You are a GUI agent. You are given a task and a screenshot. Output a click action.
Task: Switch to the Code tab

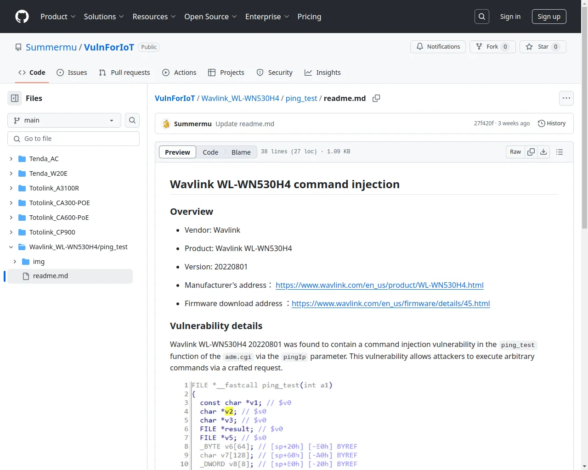[x=32, y=73]
